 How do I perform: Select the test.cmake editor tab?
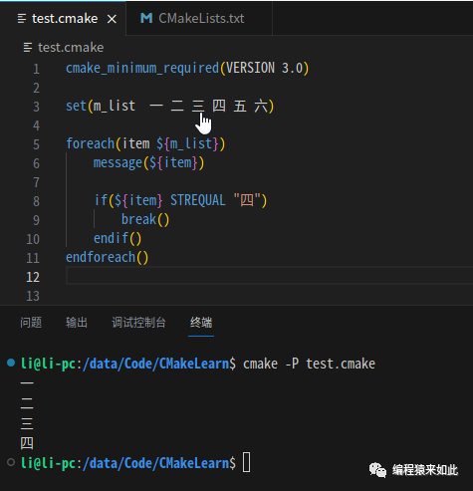pyautogui.click(x=63, y=18)
